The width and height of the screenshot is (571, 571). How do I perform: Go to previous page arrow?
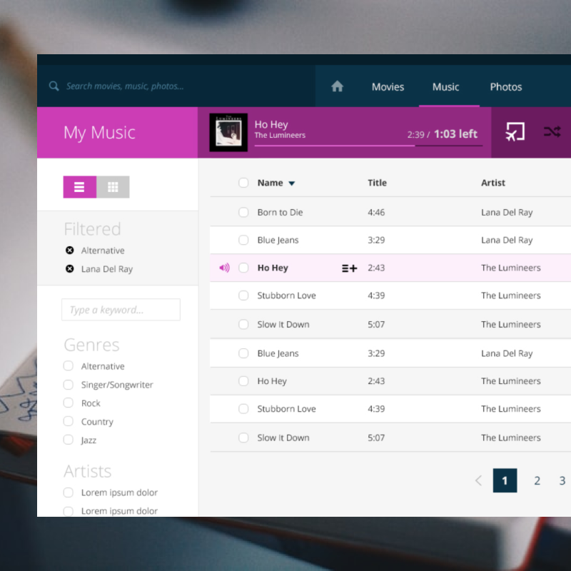[478, 480]
